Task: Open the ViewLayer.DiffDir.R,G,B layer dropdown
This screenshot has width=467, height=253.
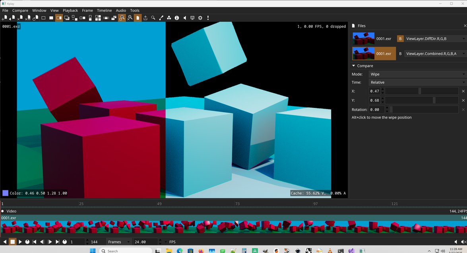Action: [x=435, y=38]
